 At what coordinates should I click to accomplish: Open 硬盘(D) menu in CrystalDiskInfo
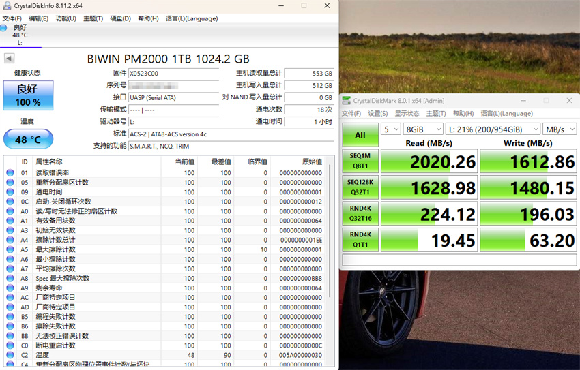click(121, 18)
